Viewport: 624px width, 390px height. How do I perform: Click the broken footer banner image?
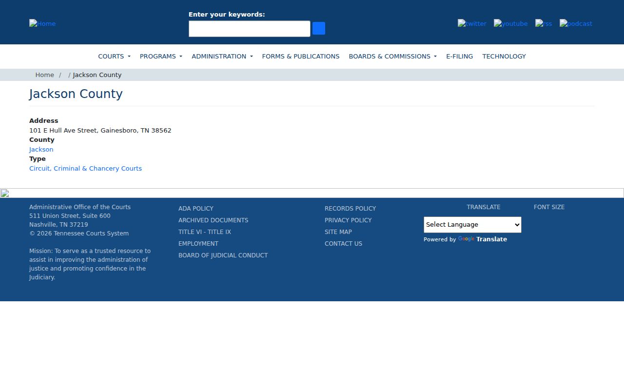[312, 193]
